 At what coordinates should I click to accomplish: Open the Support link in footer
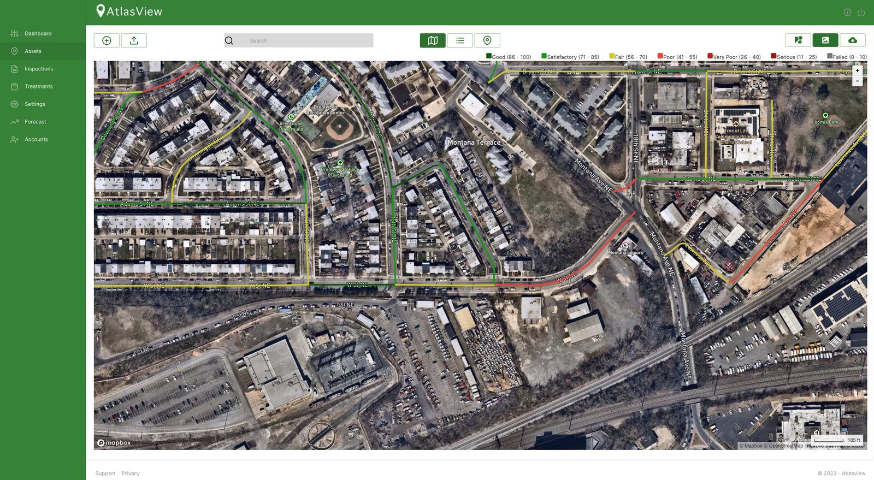105,473
